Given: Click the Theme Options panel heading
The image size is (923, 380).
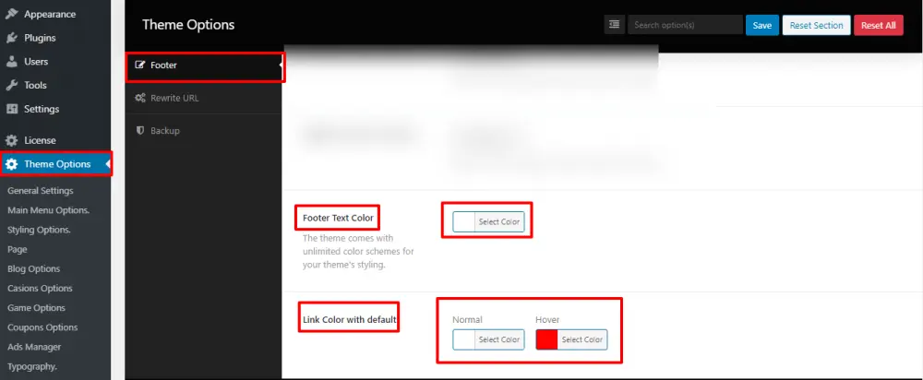Looking at the screenshot, I should coord(188,25).
